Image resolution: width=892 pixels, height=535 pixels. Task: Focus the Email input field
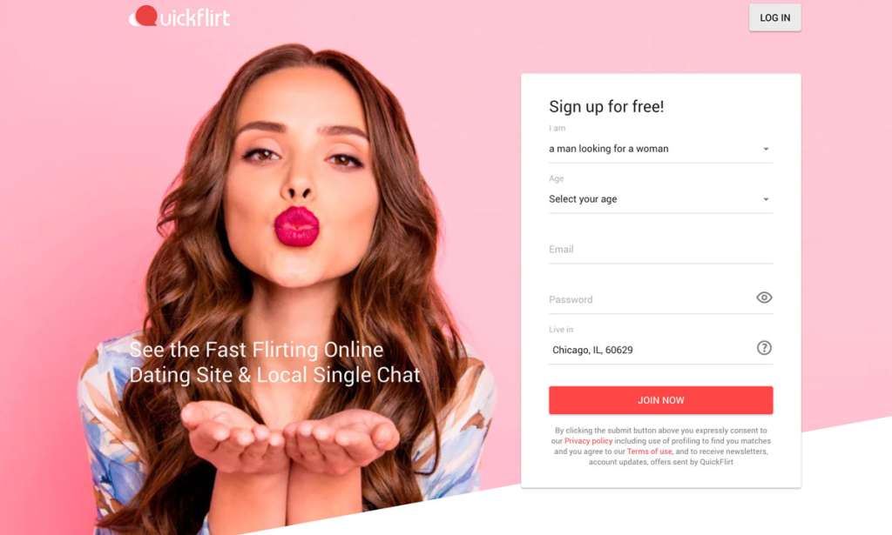(x=660, y=250)
